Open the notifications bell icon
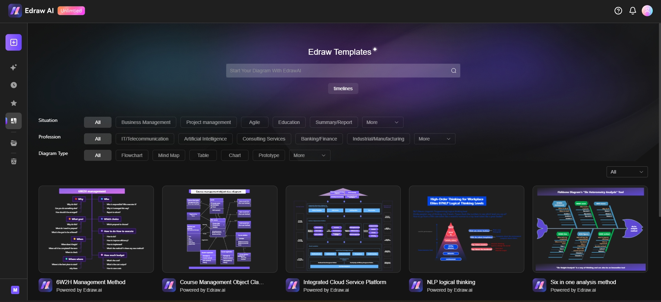Viewport: 661px width, 302px height. [x=633, y=11]
